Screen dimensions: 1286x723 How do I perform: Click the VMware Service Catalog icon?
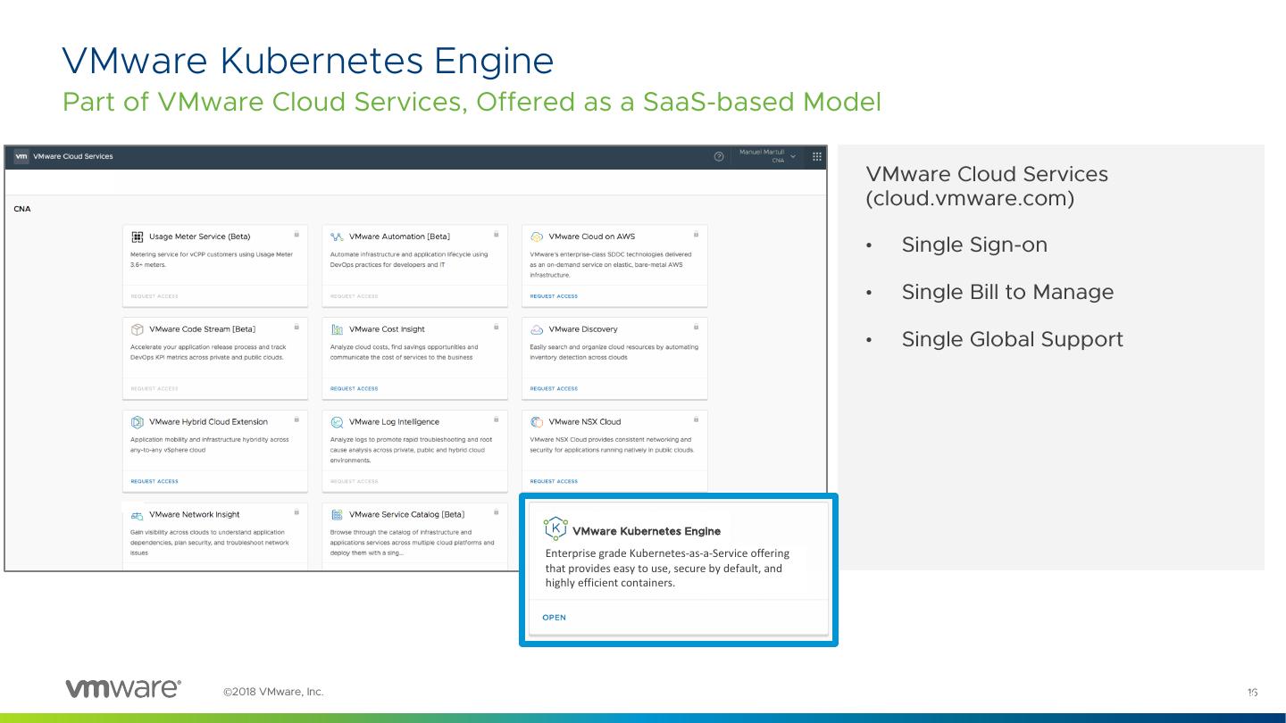coord(337,515)
